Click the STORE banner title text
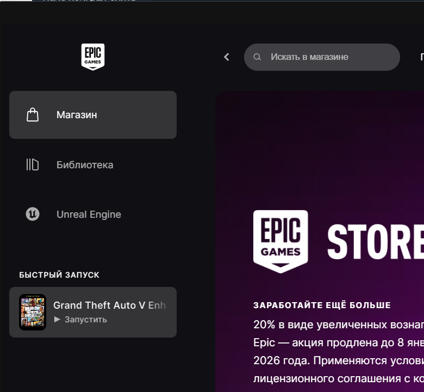Viewport: 424px width, 392px height. coord(376,242)
